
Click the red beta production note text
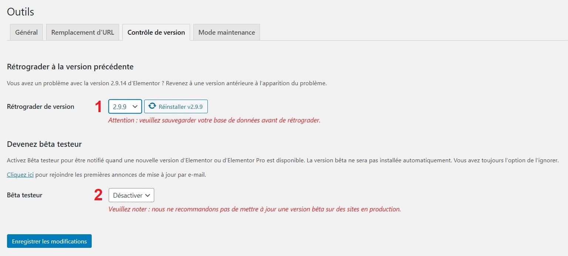coord(254,209)
